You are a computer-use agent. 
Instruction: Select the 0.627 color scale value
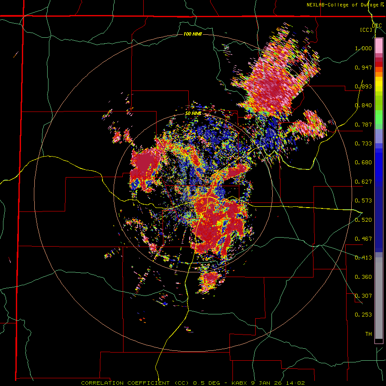(363, 182)
